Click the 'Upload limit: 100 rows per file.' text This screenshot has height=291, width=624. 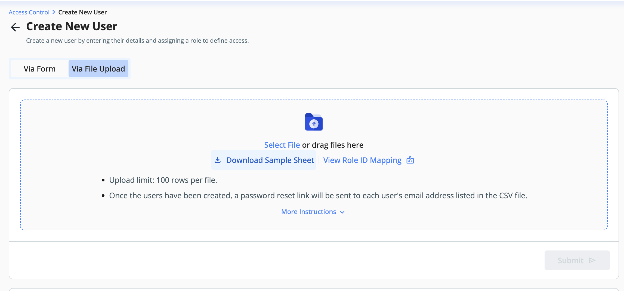(163, 180)
